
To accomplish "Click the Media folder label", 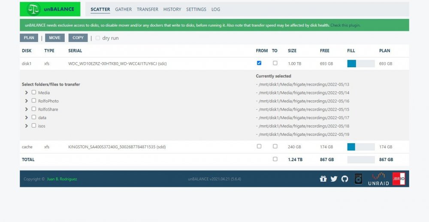I will point(44,93).
